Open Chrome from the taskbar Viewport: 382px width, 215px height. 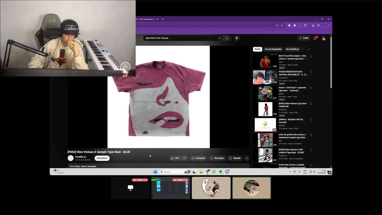(208, 172)
